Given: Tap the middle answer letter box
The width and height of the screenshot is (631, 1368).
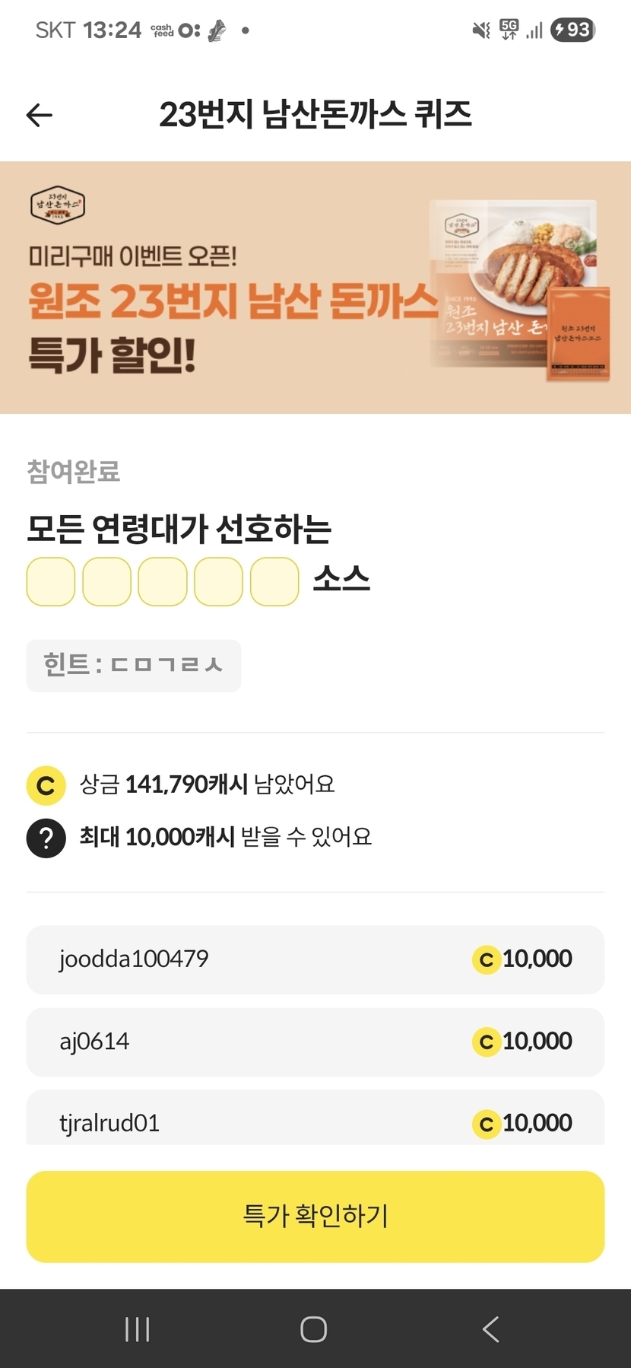Looking at the screenshot, I should tap(163, 581).
